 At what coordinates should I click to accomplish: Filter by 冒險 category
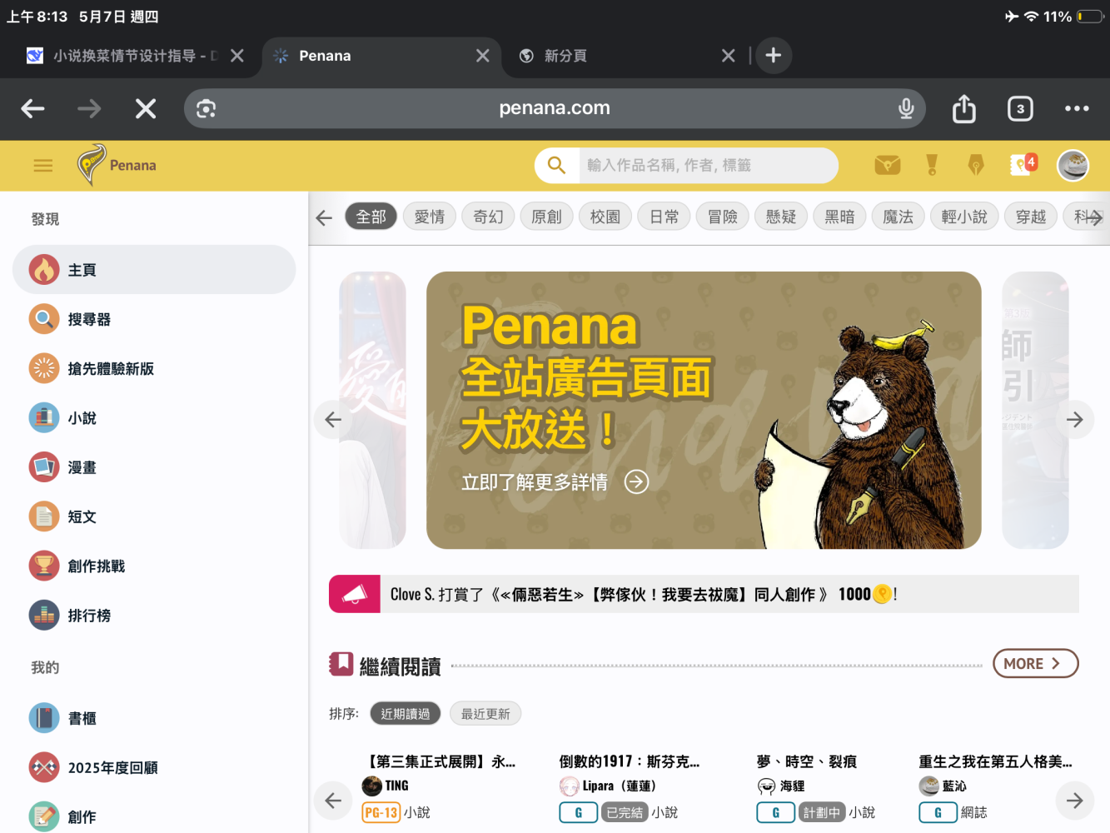pyautogui.click(x=723, y=217)
